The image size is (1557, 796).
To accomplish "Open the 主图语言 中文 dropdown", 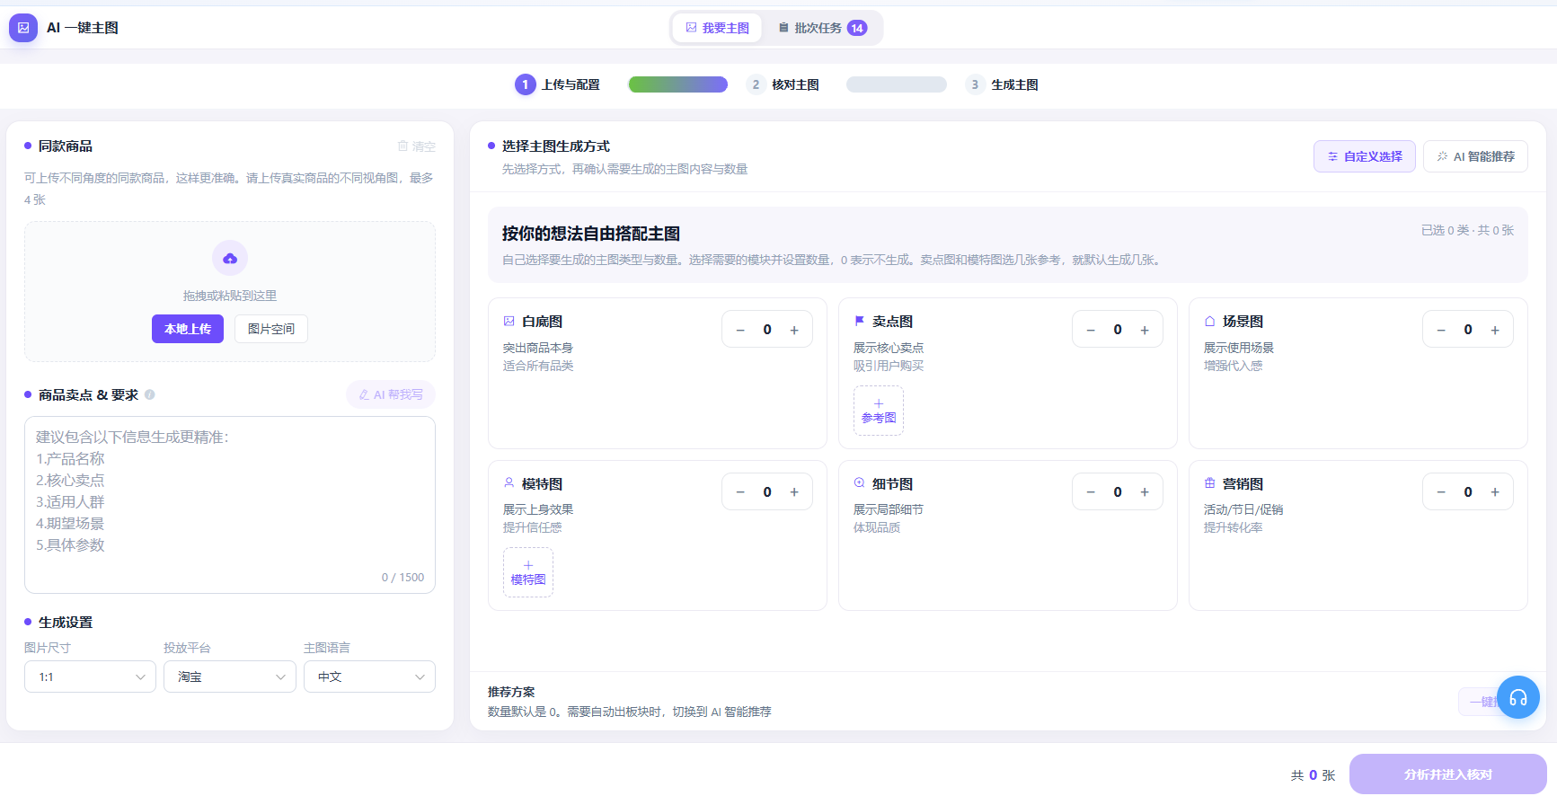I will tap(369, 677).
